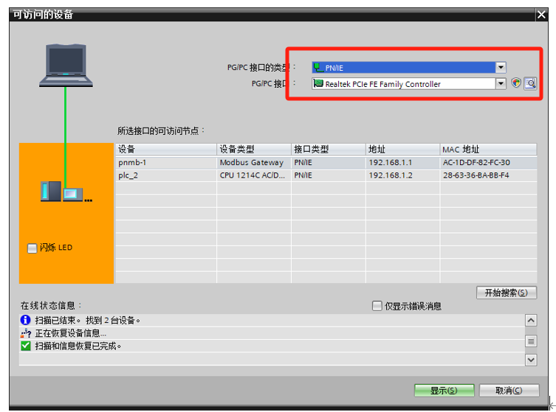Click PN/IE interface cell of plc_2 row
Viewport: 556px width, 412px height.
pos(329,175)
